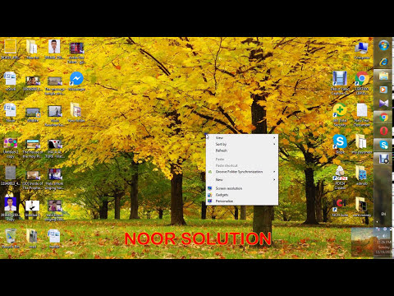Select Personalize from the context menu
This screenshot has height=296, width=394.
point(242,201)
